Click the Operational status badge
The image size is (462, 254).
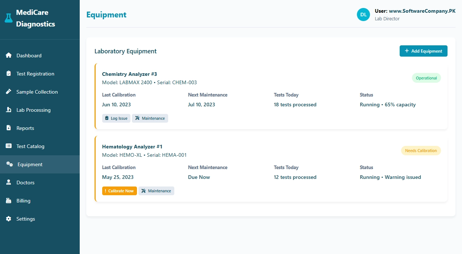(426, 78)
